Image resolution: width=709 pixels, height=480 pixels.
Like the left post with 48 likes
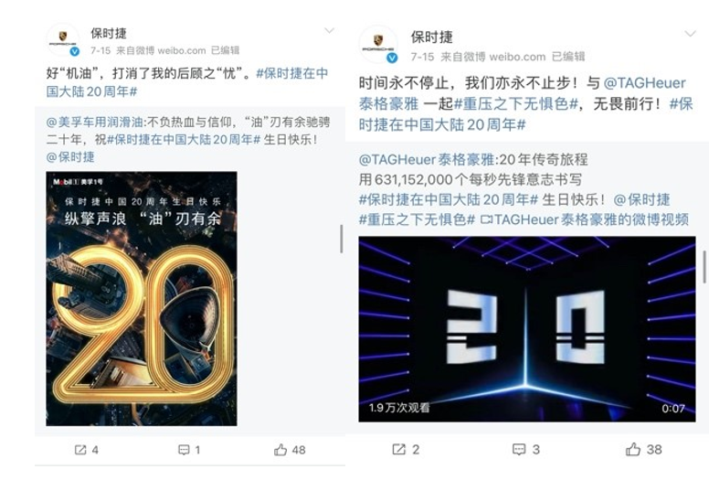pyautogui.click(x=280, y=449)
